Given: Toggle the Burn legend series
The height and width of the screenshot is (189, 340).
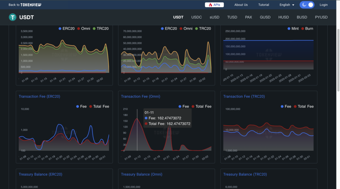Looking at the screenshot, I should 307,29.
